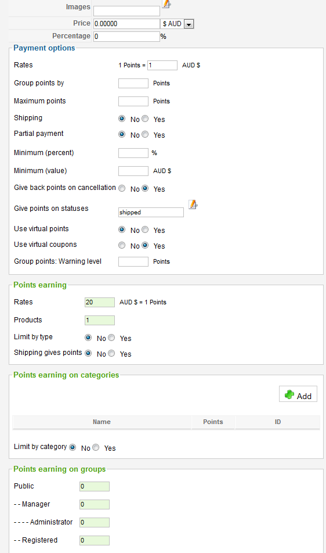Select Yes for Limit by category
The height and width of the screenshot is (553, 326).
(96, 447)
